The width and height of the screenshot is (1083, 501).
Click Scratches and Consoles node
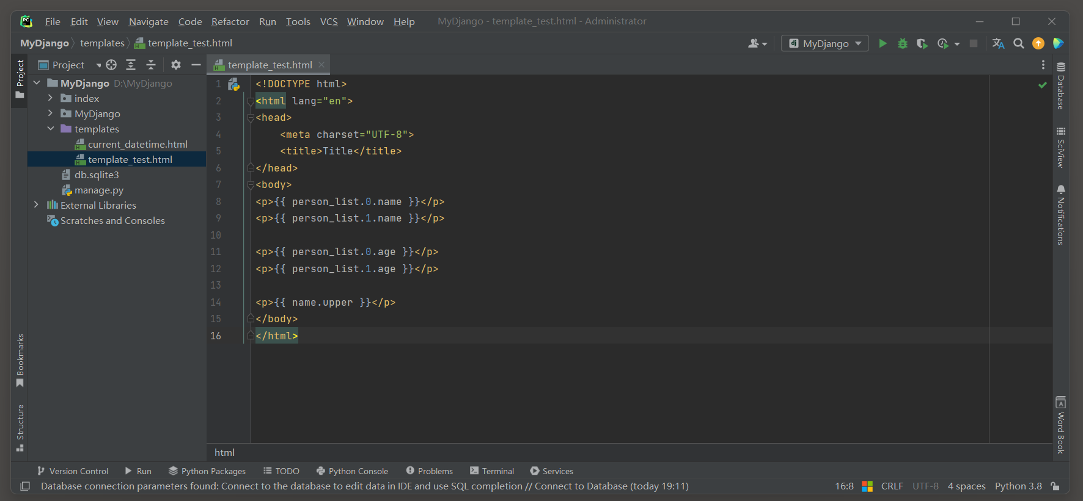[112, 220]
